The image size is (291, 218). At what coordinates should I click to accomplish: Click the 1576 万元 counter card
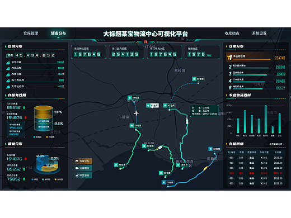pyautogui.click(x=203, y=52)
